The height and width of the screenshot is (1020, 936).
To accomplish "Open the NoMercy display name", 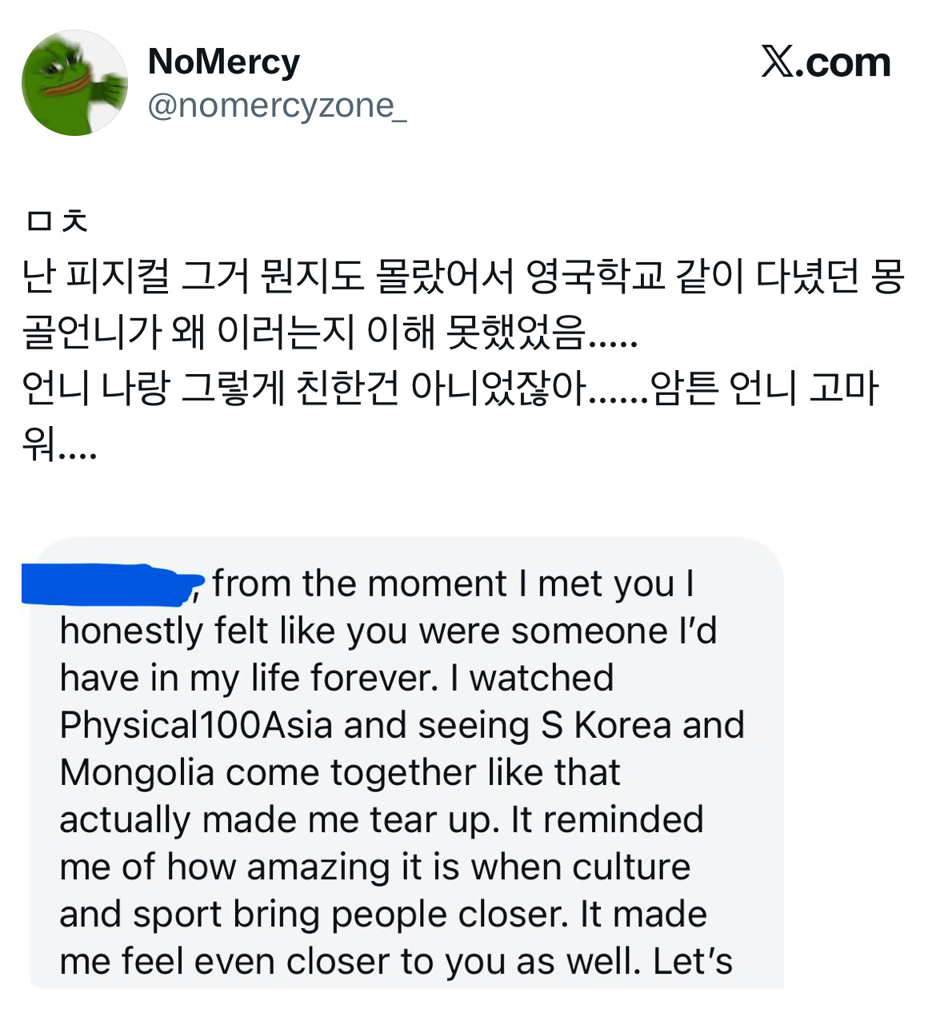I will pyautogui.click(x=224, y=62).
